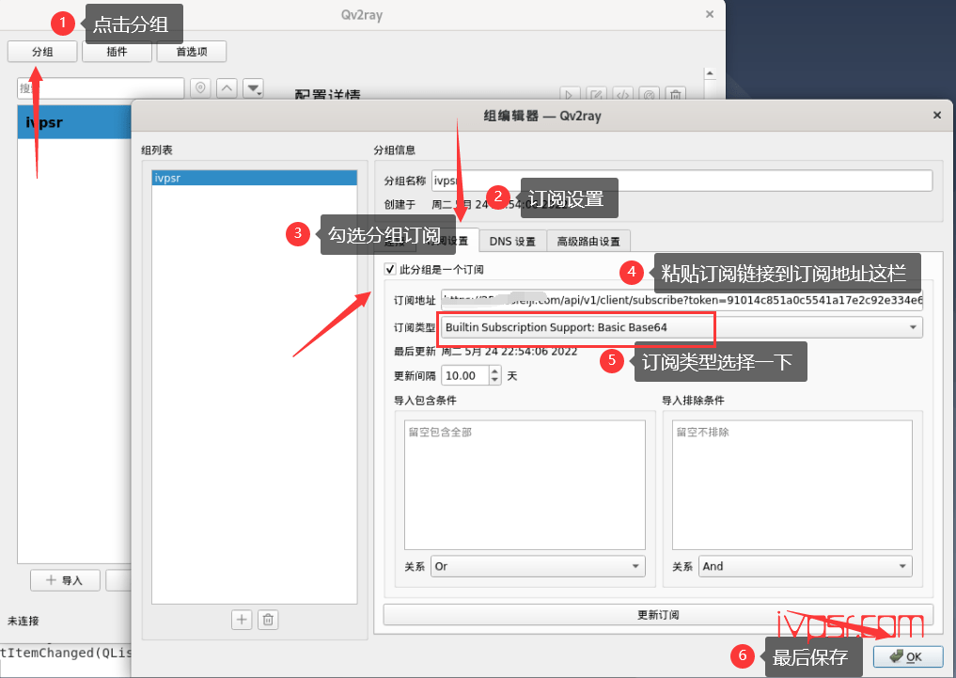Click the 导入排除条件 exclude text area

[792, 485]
